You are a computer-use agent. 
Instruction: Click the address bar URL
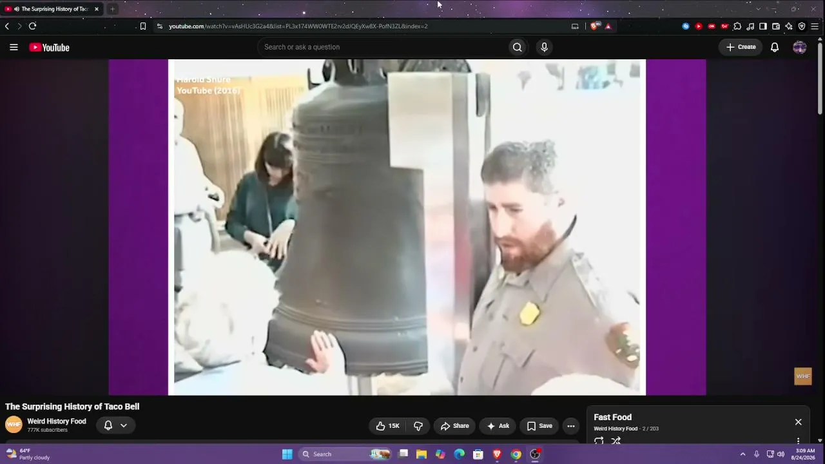pos(298,26)
